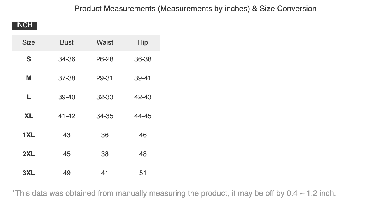Select the S size row label
The height and width of the screenshot is (207, 365).
(x=29, y=59)
